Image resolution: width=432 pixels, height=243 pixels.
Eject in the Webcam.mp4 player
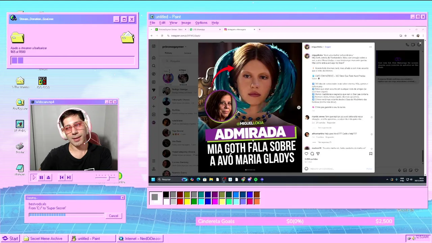49,177
